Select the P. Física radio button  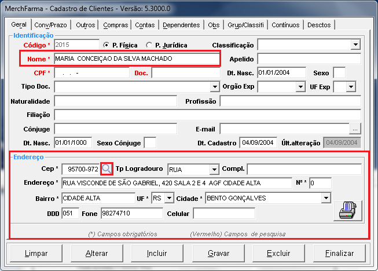point(105,45)
